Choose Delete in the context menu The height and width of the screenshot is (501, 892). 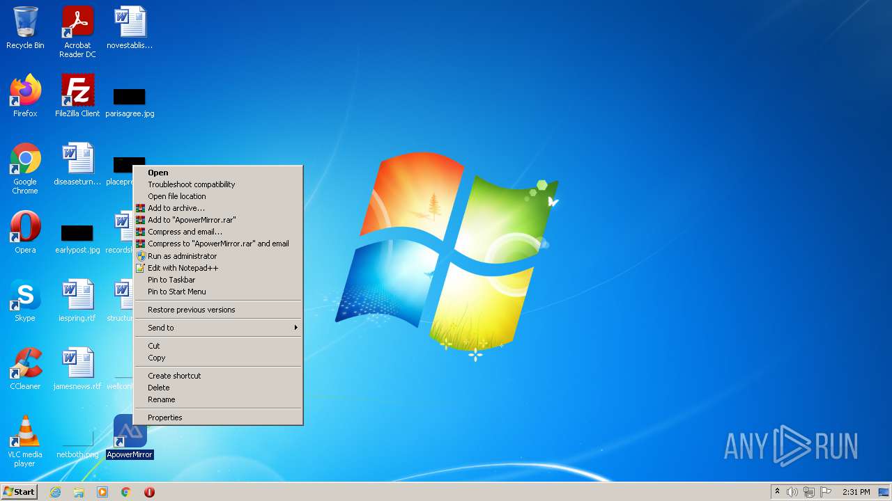point(218,388)
